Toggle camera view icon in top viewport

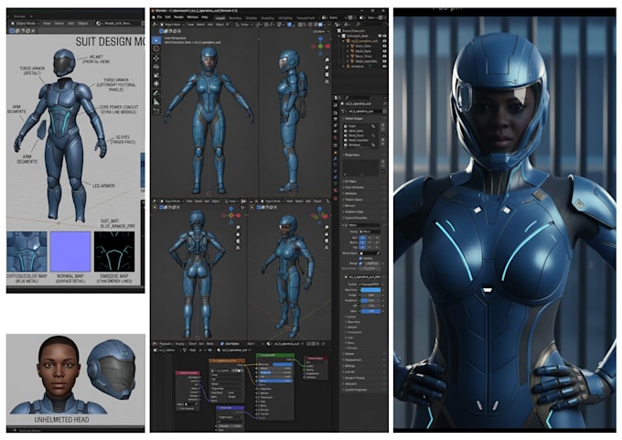(327, 74)
